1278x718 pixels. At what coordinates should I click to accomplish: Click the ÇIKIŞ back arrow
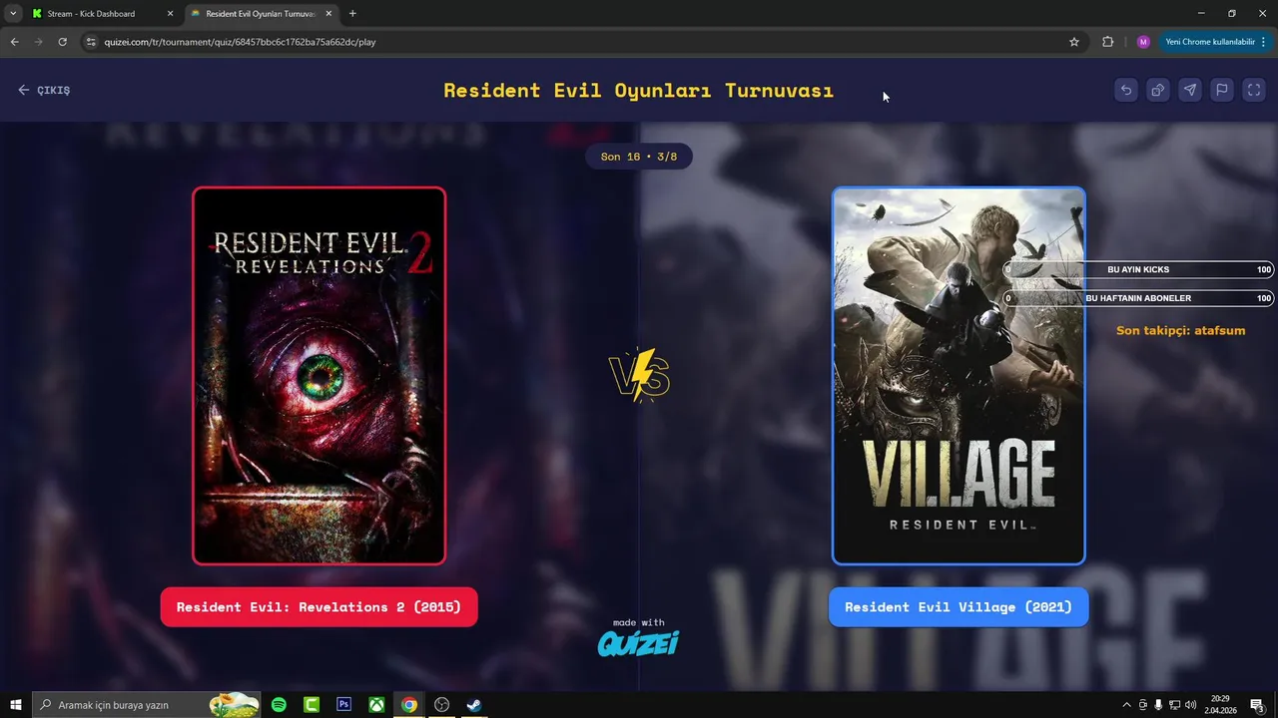pos(44,90)
